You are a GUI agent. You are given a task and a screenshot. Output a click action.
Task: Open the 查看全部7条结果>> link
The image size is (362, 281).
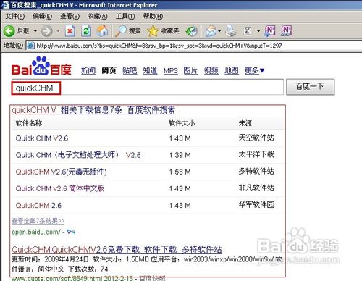coord(38,221)
